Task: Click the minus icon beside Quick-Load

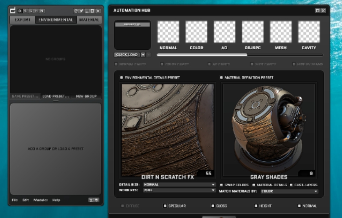Action: (149, 55)
